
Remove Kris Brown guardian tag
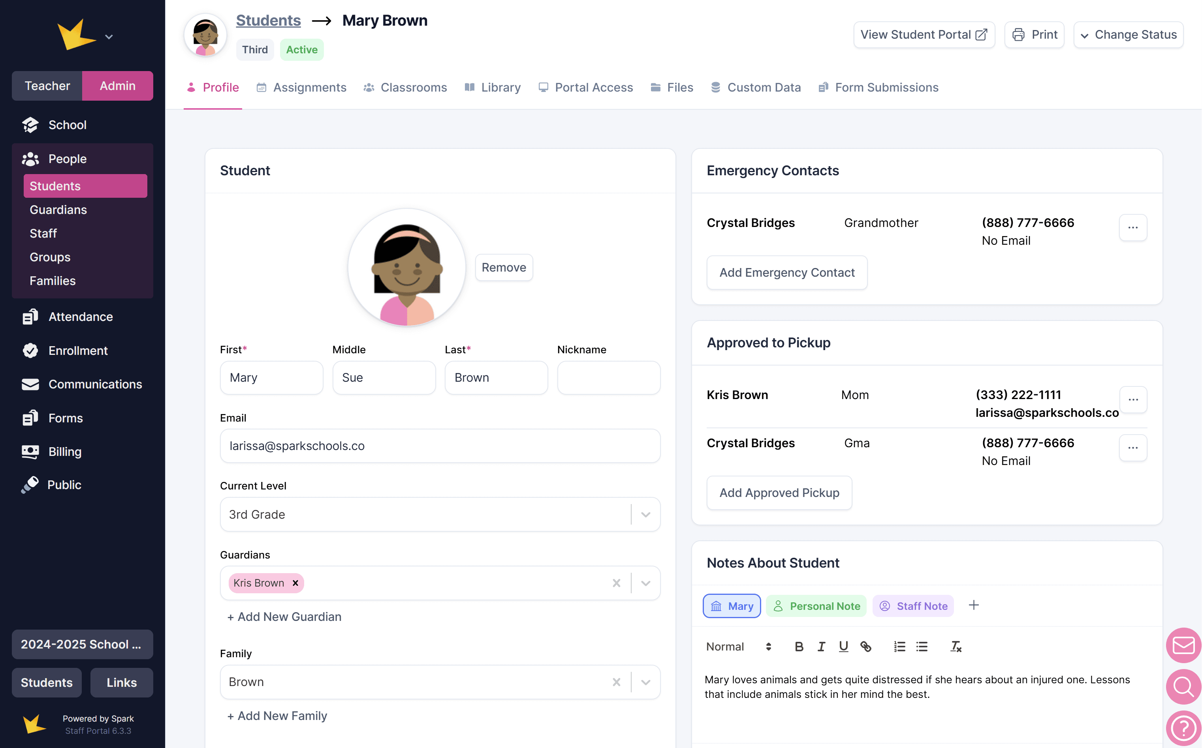[295, 583]
